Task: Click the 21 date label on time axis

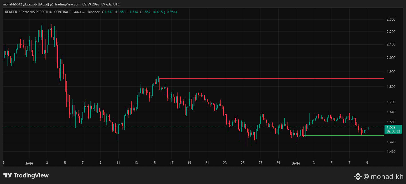Action: [x=207, y=163]
